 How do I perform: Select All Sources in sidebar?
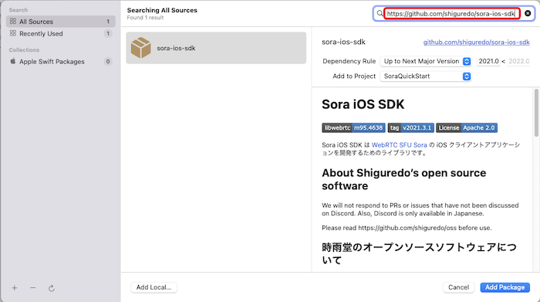click(61, 22)
